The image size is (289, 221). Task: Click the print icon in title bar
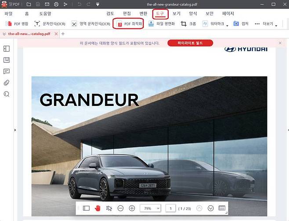(56, 4)
